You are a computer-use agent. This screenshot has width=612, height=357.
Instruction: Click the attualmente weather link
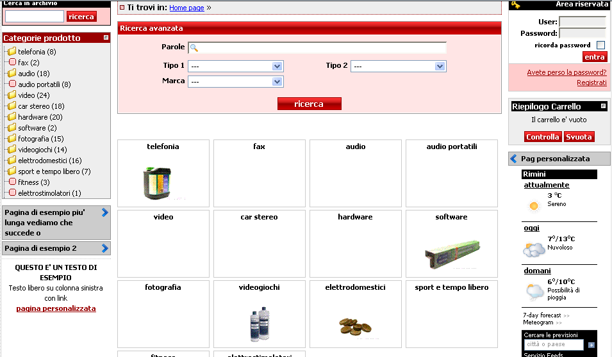tap(547, 185)
